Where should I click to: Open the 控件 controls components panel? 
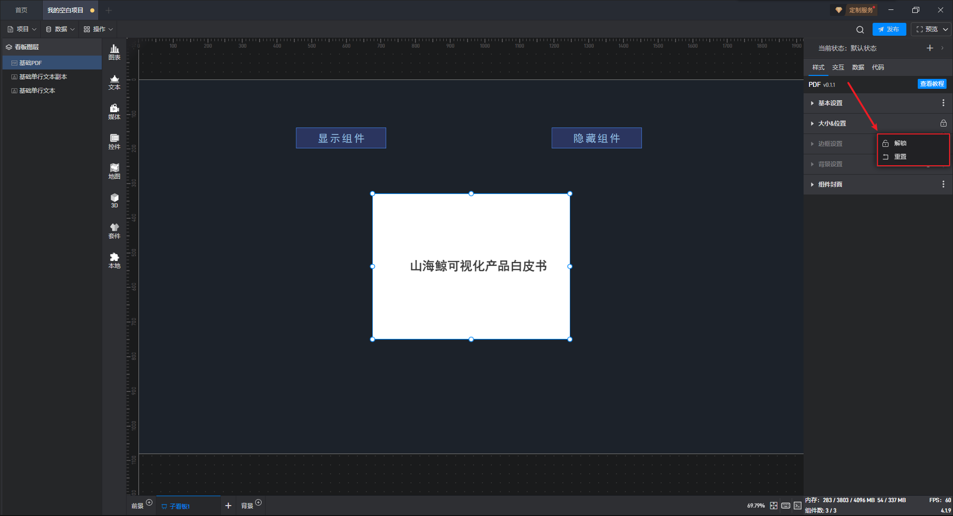coord(114,142)
